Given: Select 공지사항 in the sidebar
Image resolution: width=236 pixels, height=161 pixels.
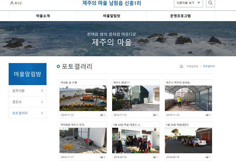Looking at the screenshot, I should click(27, 91).
